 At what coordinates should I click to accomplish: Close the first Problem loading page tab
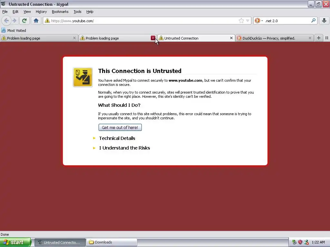74,38
